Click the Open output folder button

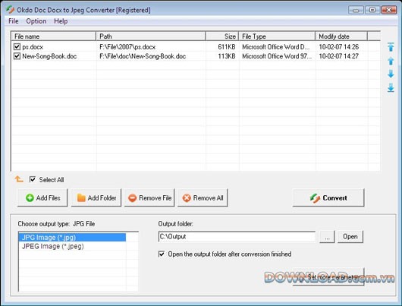click(350, 236)
